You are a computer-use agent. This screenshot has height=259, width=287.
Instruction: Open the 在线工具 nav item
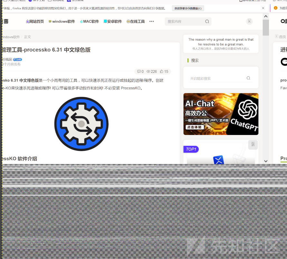point(136,21)
